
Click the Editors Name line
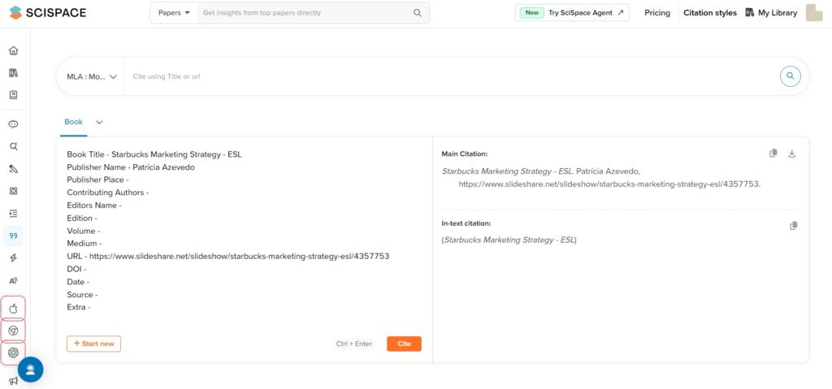94,205
